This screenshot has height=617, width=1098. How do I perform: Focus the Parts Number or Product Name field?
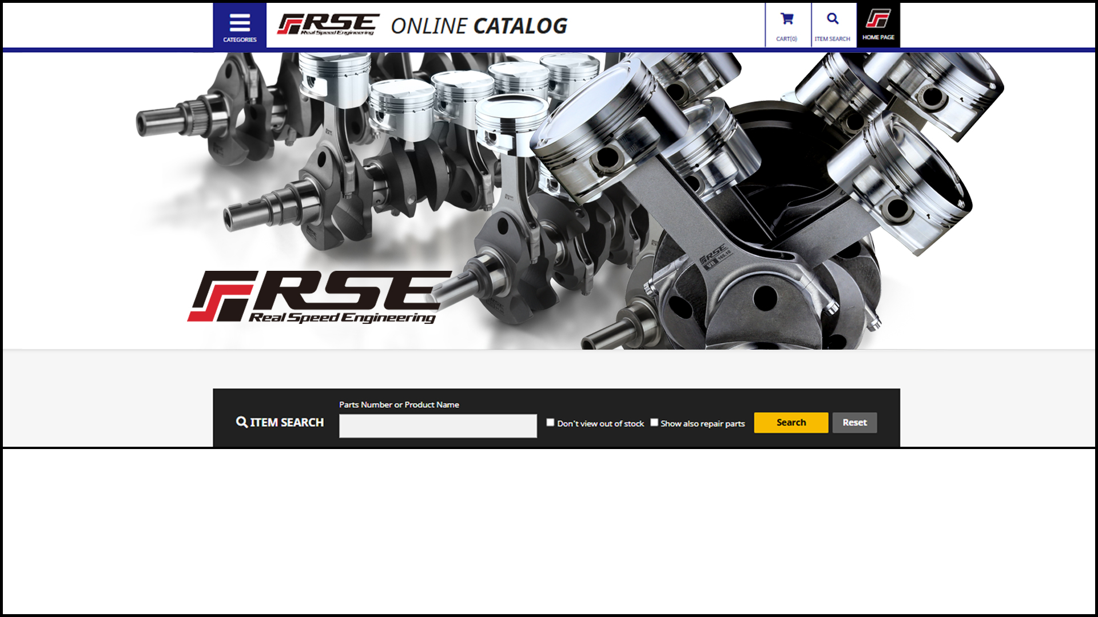(x=437, y=426)
